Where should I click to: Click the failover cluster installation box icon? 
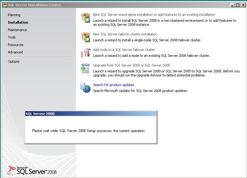(86, 37)
